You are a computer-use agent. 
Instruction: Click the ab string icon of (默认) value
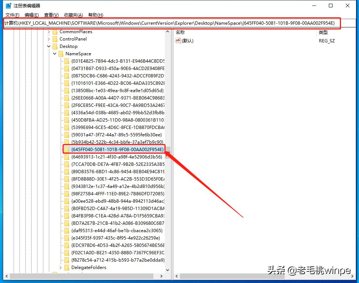click(x=178, y=41)
